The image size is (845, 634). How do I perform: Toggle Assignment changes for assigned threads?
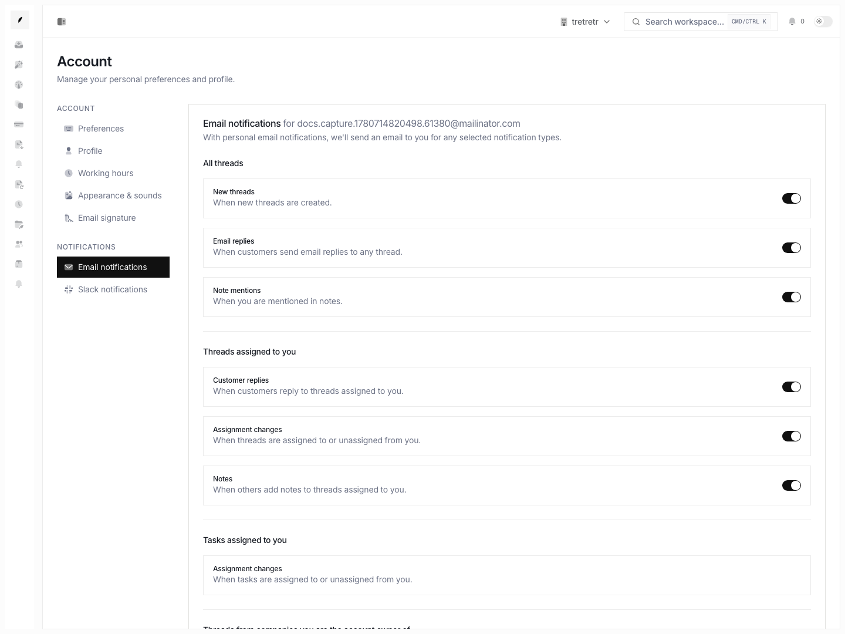[792, 436]
